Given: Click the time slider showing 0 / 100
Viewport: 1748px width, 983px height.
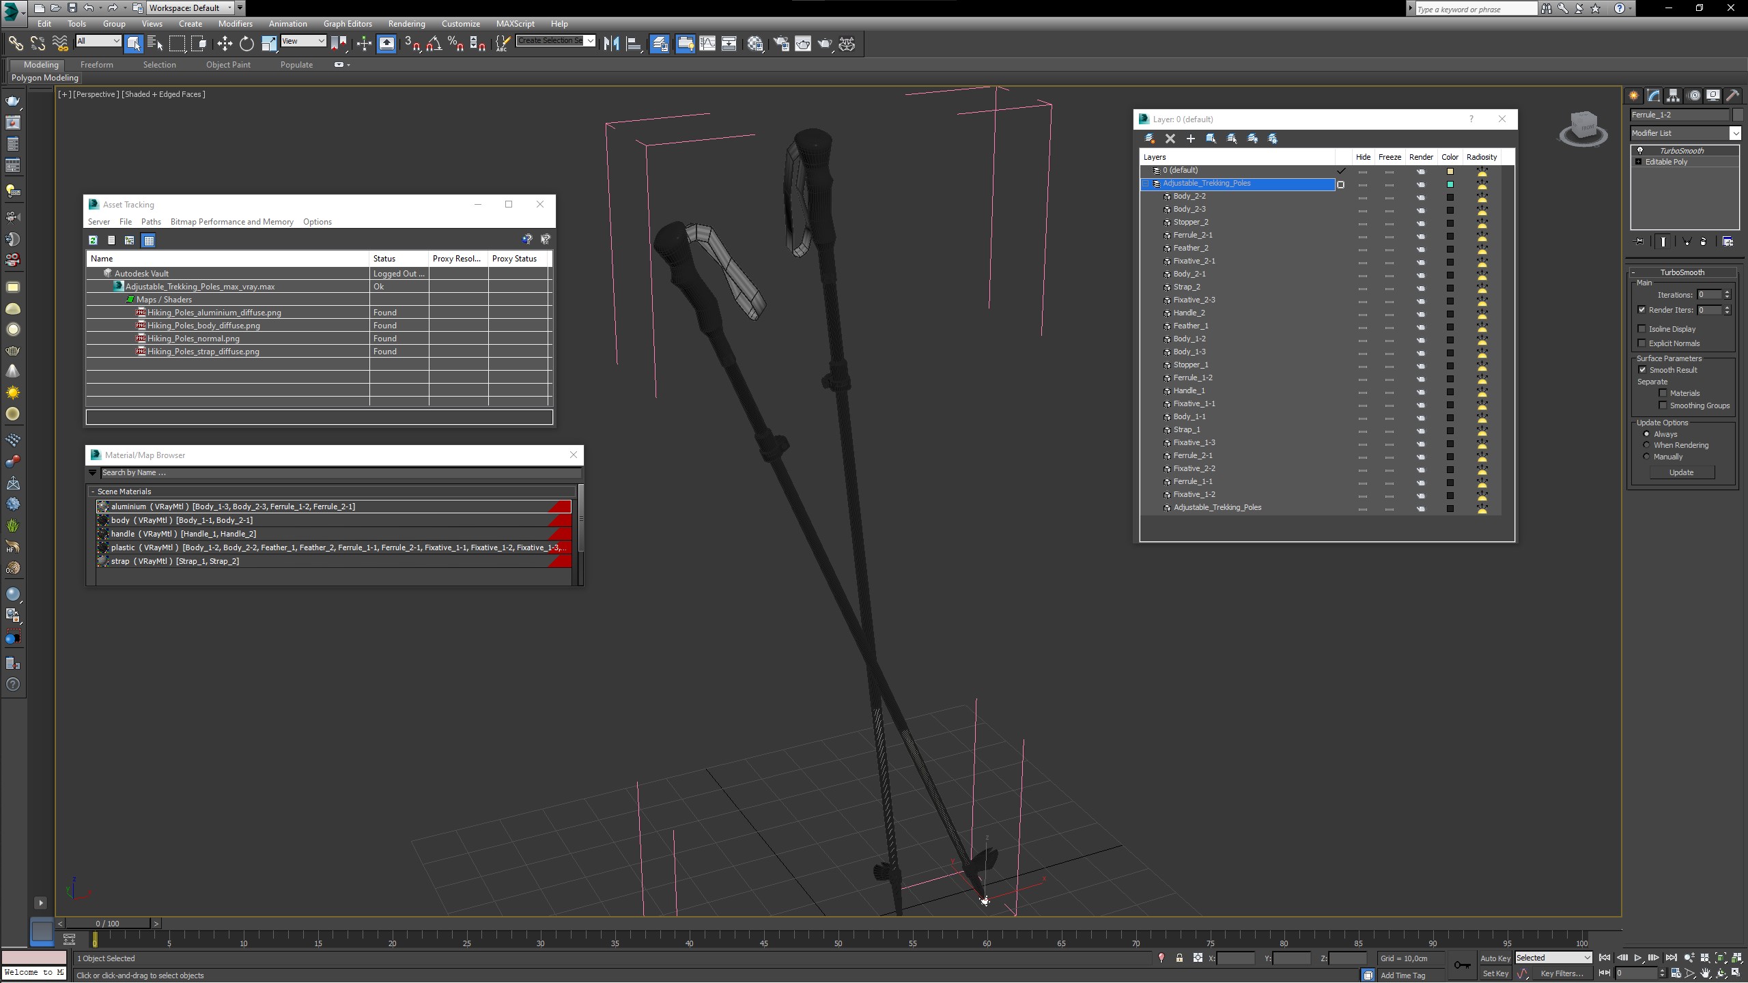Looking at the screenshot, I should (108, 924).
